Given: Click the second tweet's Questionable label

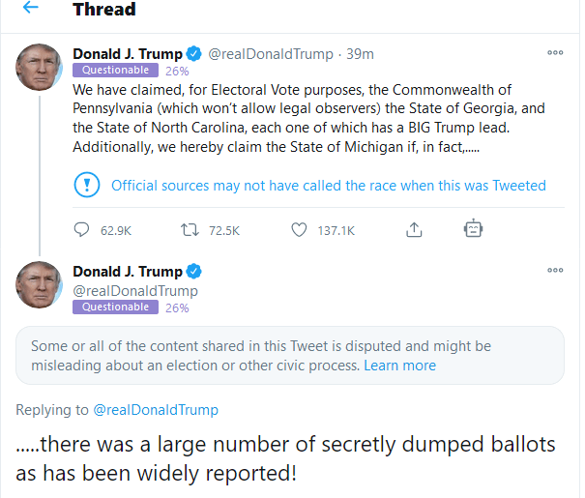Looking at the screenshot, I should coord(116,308).
